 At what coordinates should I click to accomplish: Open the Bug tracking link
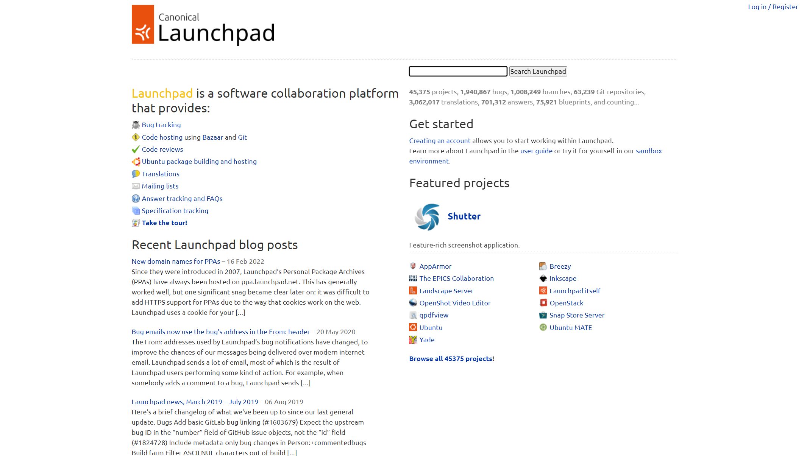(161, 125)
